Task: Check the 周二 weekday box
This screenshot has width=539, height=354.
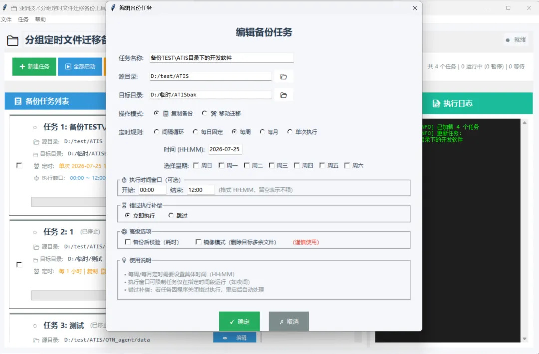Action: (x=247, y=165)
